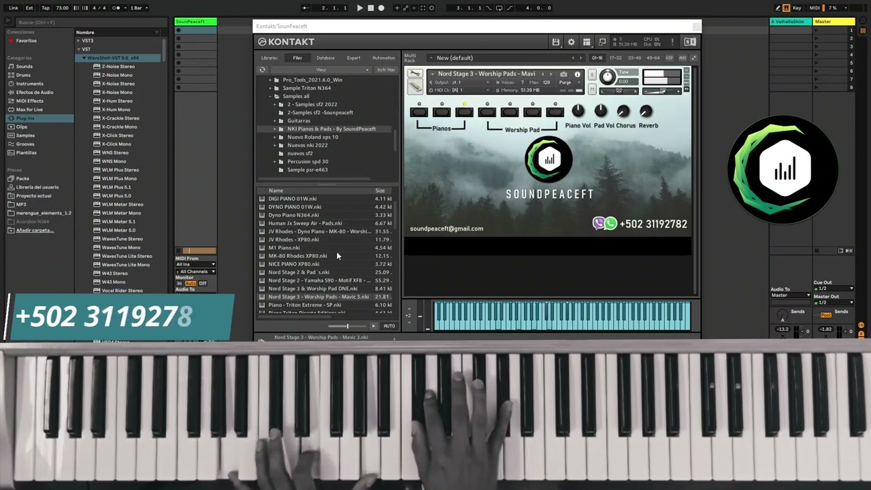The width and height of the screenshot is (871, 490).
Task: Click the Link button in Ableton
Action: coord(14,8)
